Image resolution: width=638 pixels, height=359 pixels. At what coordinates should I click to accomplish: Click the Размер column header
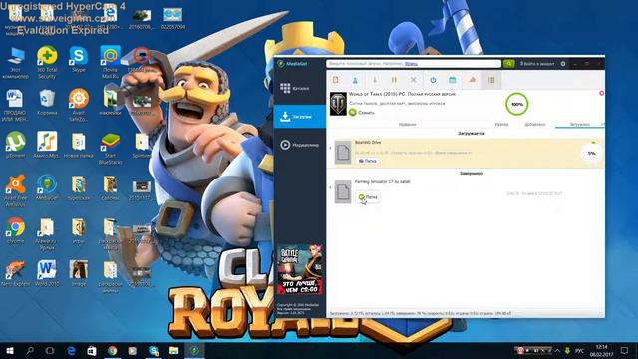(x=501, y=124)
